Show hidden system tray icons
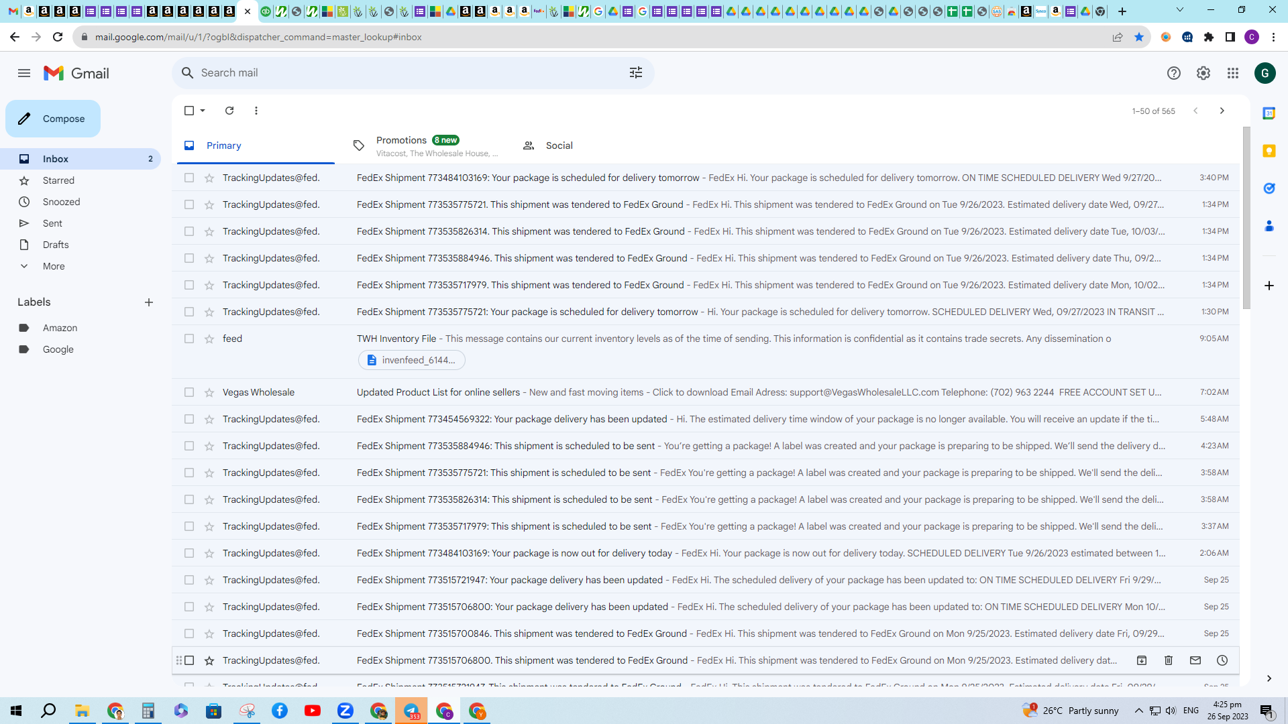This screenshot has width=1288, height=724. (x=1138, y=711)
